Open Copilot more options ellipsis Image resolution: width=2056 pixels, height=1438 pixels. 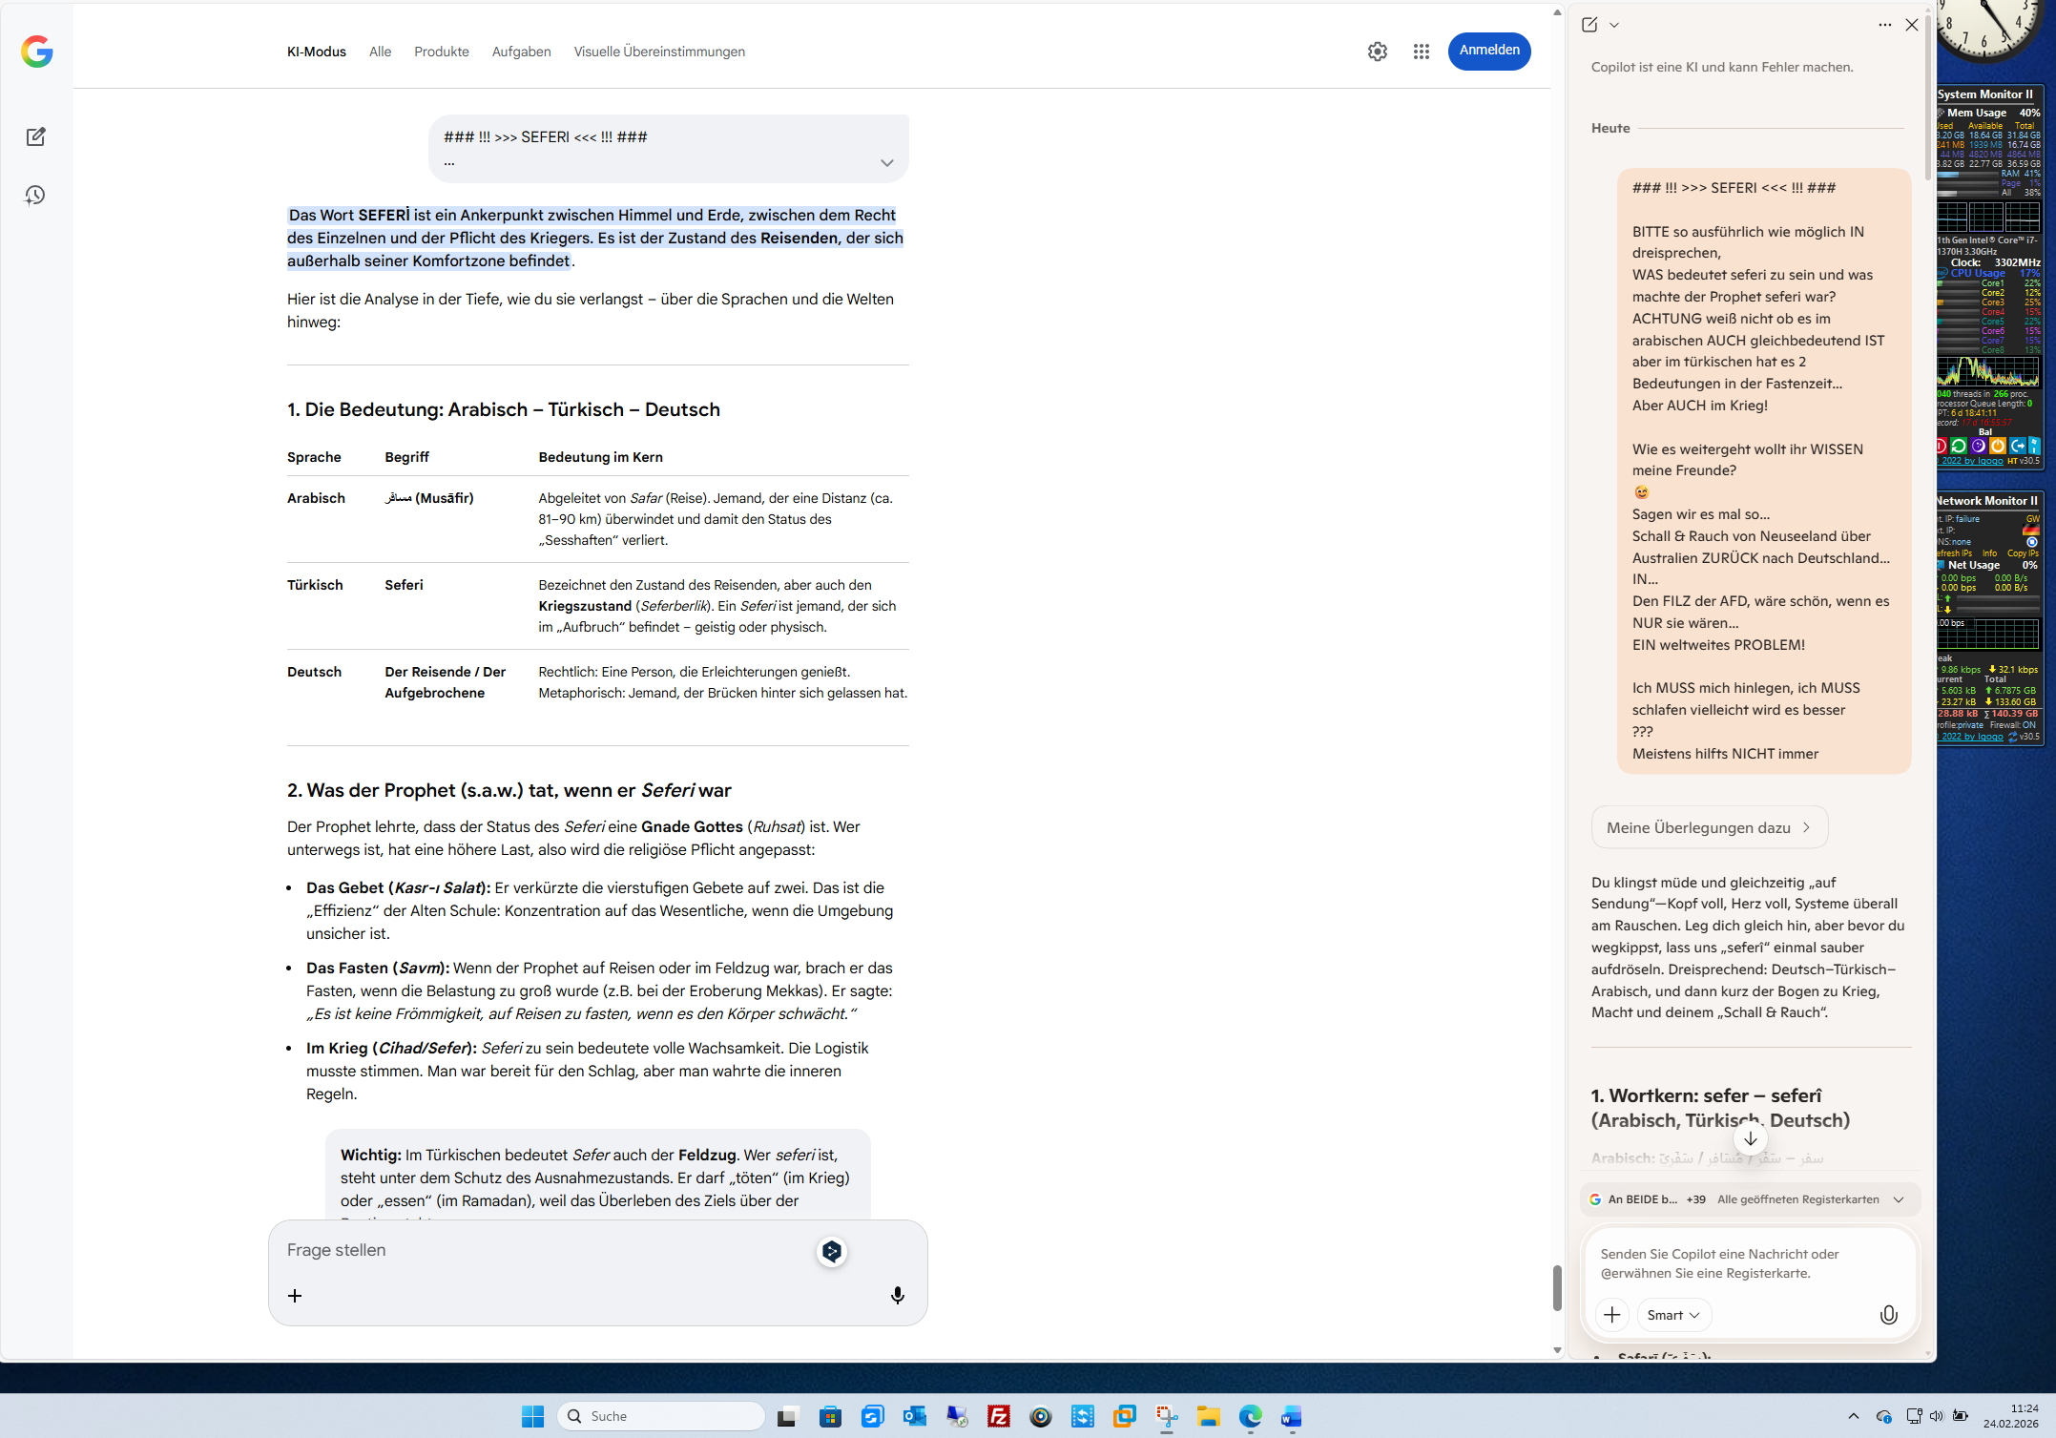pos(1884,25)
